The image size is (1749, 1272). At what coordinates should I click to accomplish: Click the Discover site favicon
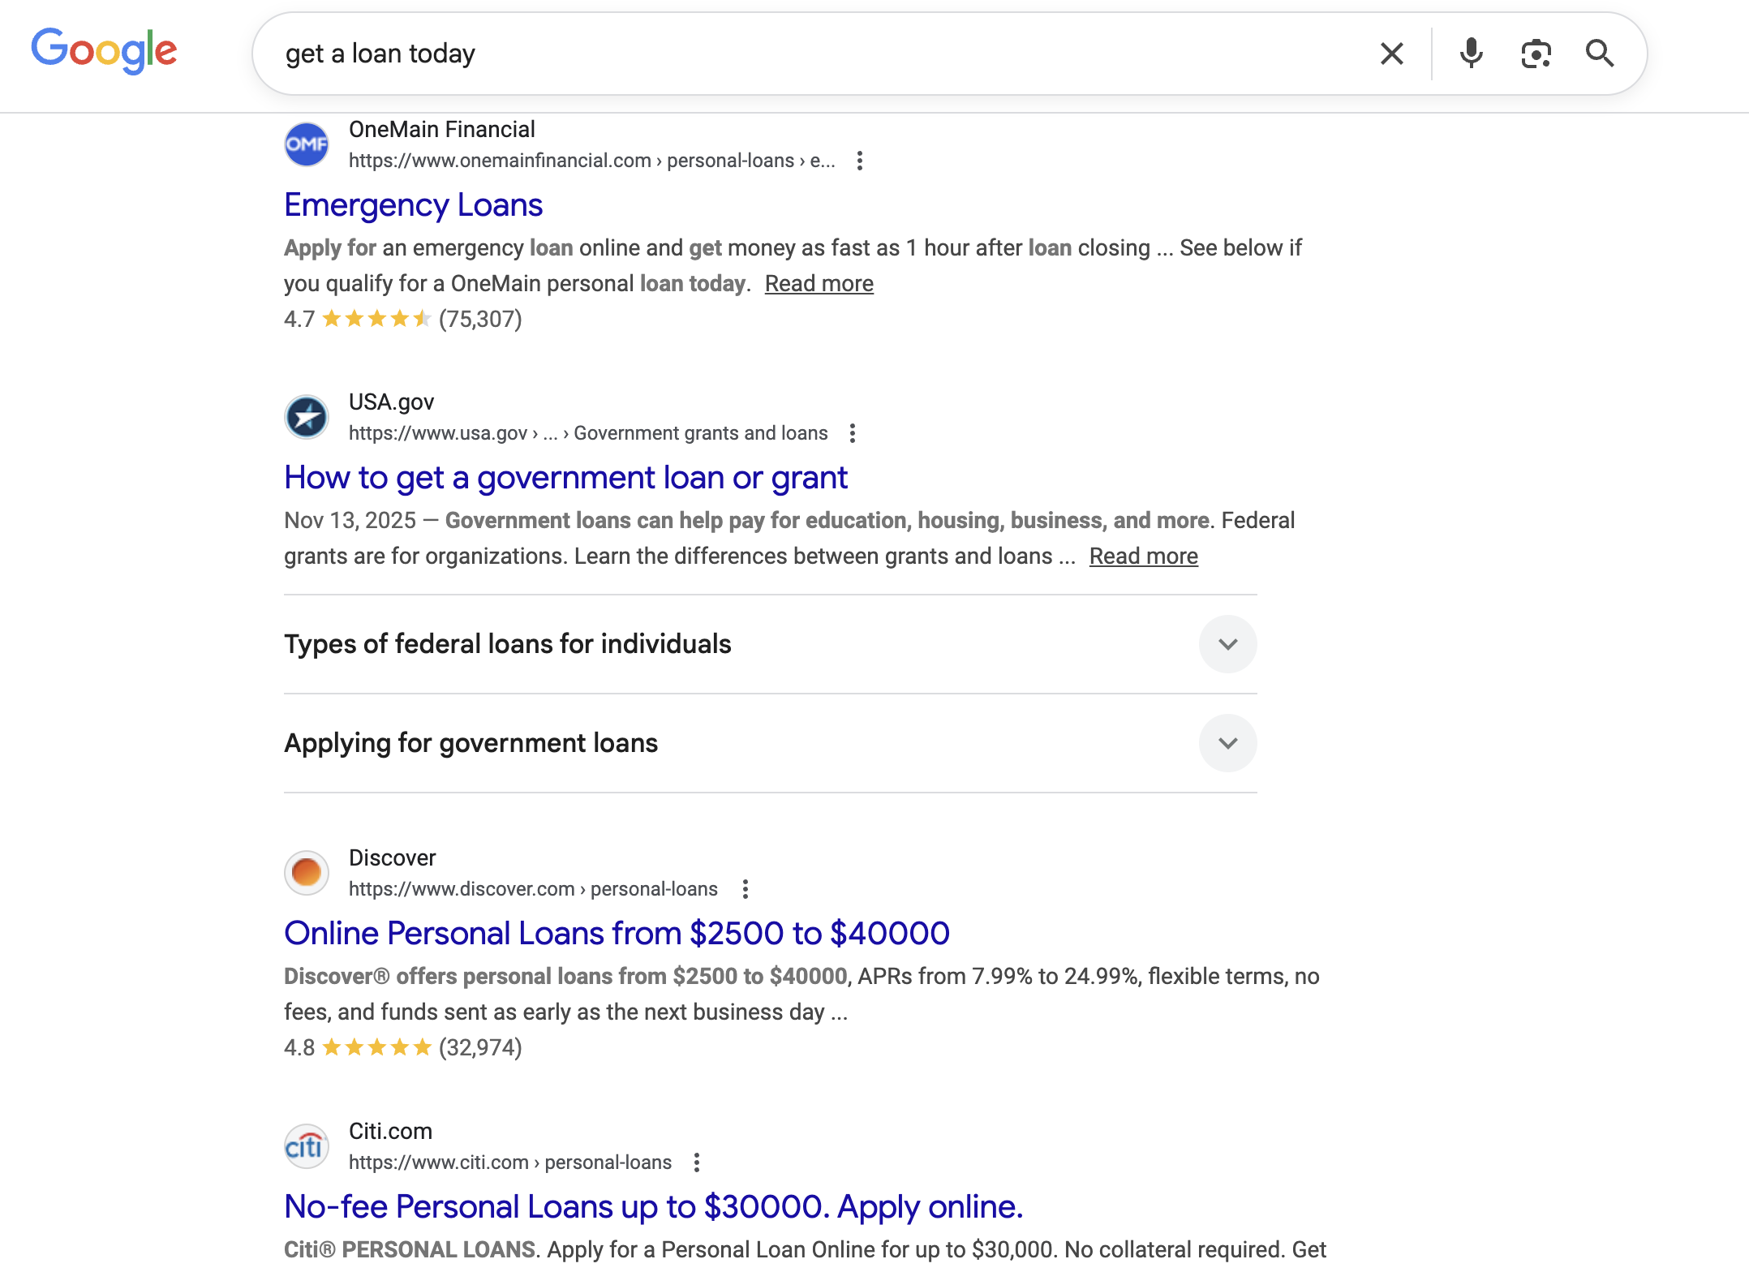(306, 872)
